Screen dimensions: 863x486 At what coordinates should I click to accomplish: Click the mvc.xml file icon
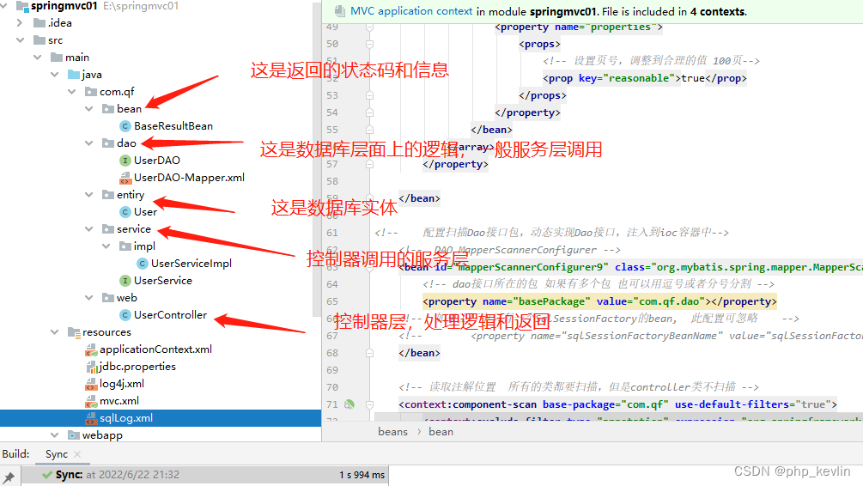pyautogui.click(x=91, y=401)
